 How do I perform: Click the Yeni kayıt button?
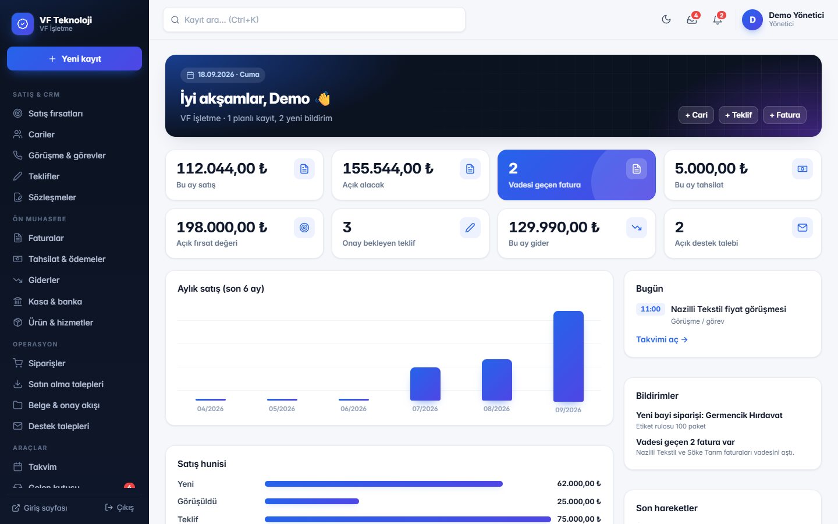point(74,59)
